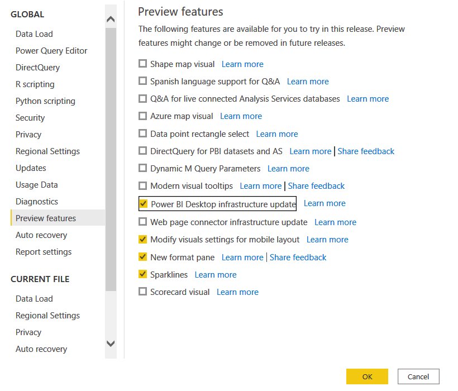The image size is (458, 391).
Task: Disable the Sparklines preview feature
Action: click(x=142, y=274)
